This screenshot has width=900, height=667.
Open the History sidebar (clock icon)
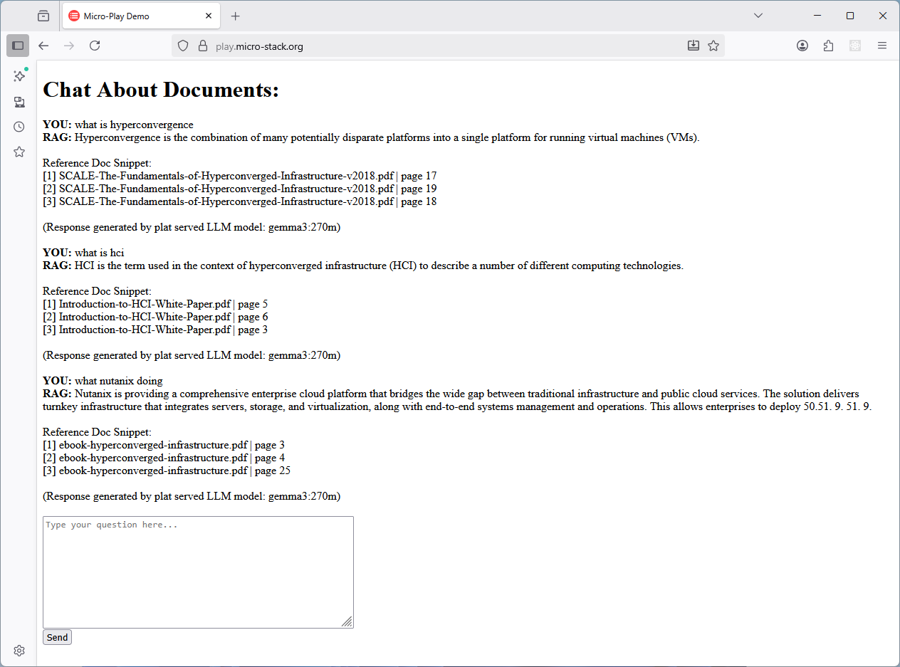(19, 126)
